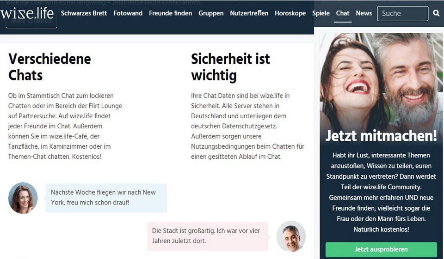Viewport: 444px width, 259px height.
Task: Click the woman's chat avatar
Action: (23, 198)
